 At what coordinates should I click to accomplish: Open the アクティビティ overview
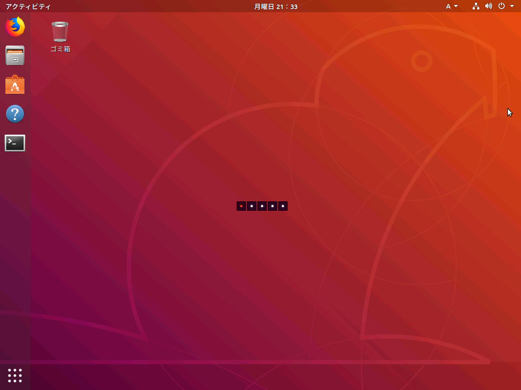28,7
